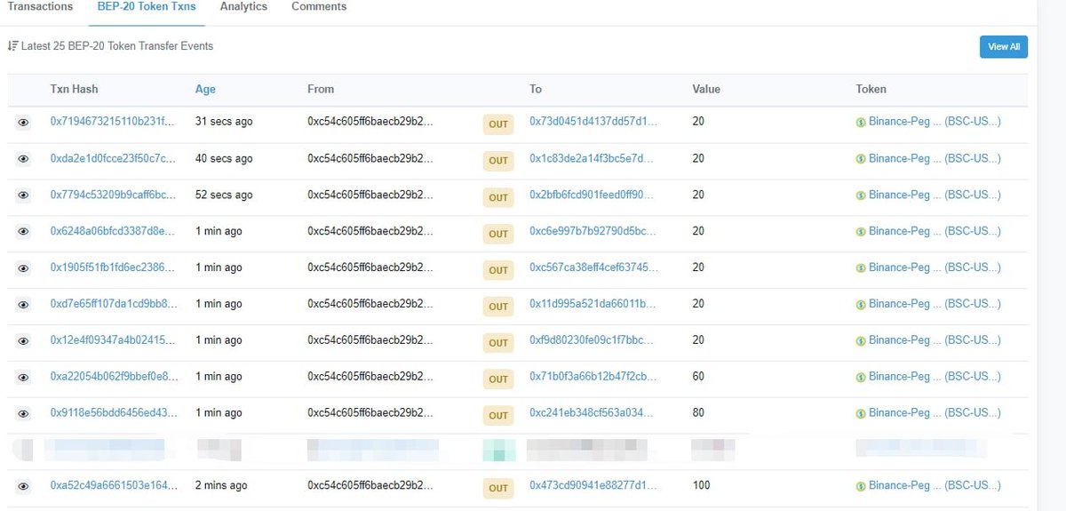Open txn hash 0xd7e65ff107da1cd9bb8
The height and width of the screenshot is (511, 1066).
(x=114, y=304)
